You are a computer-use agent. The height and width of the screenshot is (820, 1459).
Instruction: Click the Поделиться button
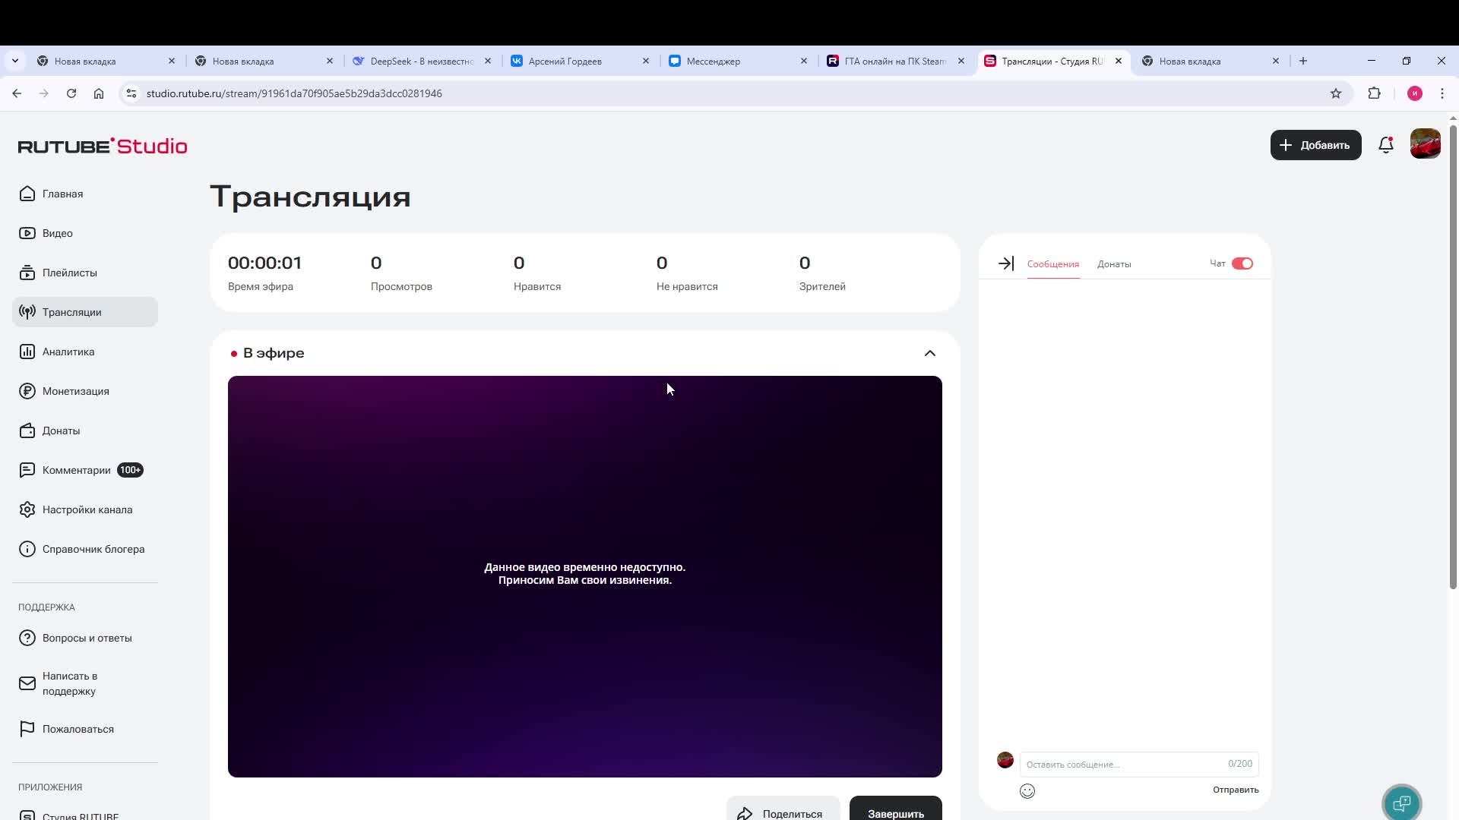coord(782,812)
